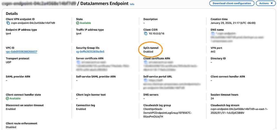Copy the Self-service portal URL
277x130 pixels.
146,80
